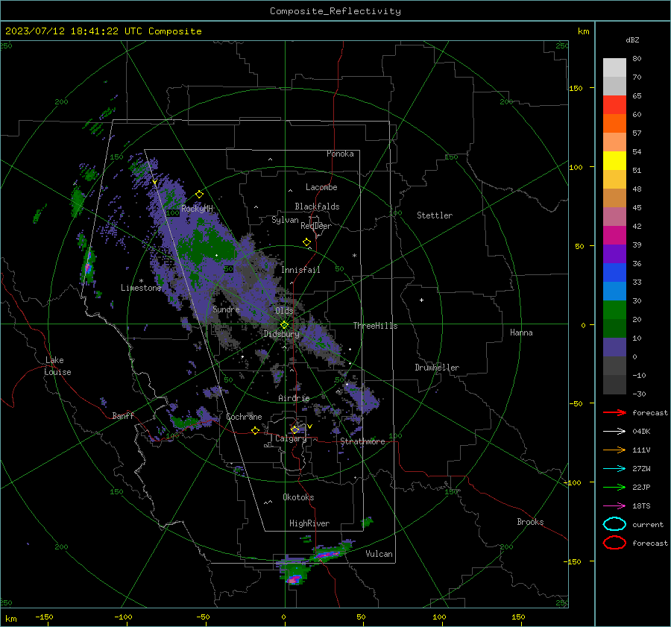Click the ThreeHills town label
Viewport: 671px width, 627px height.
375,326
